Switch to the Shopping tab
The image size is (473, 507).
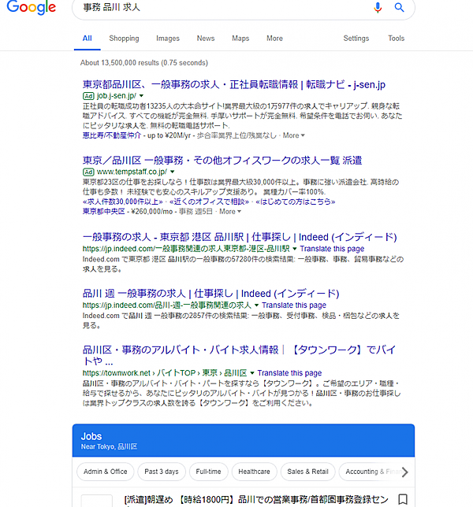pyautogui.click(x=124, y=39)
